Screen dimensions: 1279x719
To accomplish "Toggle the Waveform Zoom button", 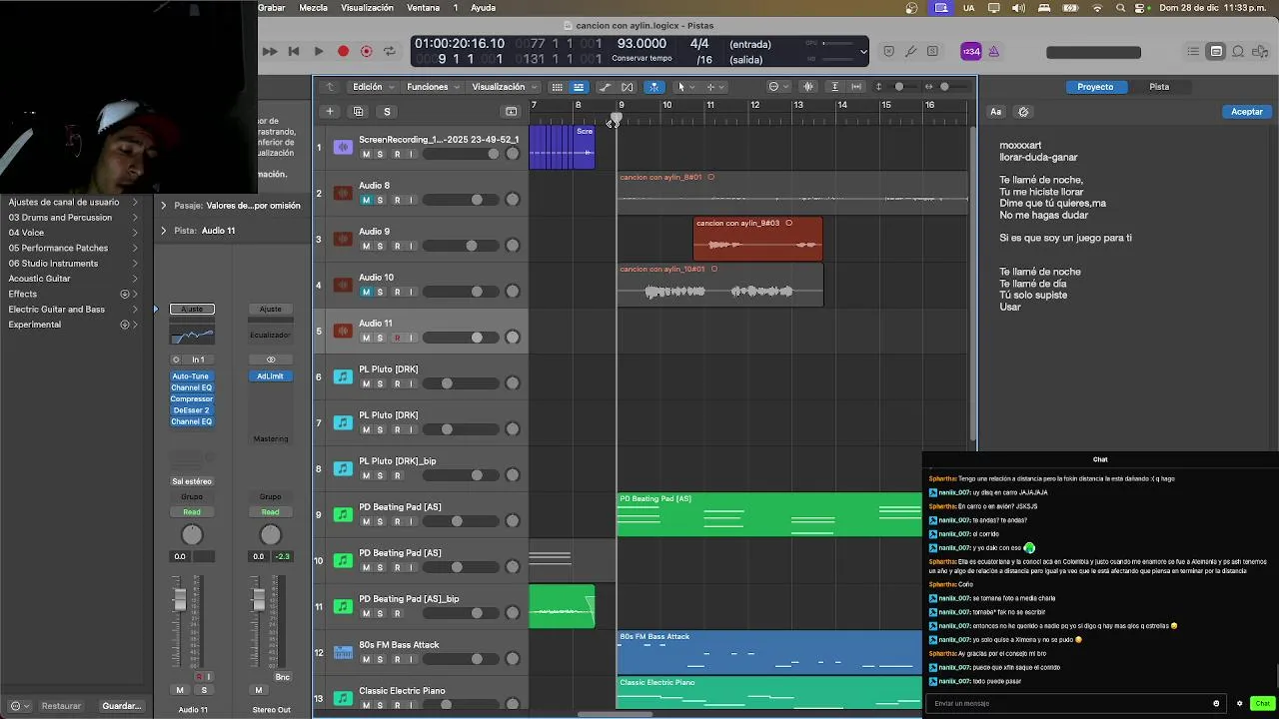I will [x=808, y=87].
